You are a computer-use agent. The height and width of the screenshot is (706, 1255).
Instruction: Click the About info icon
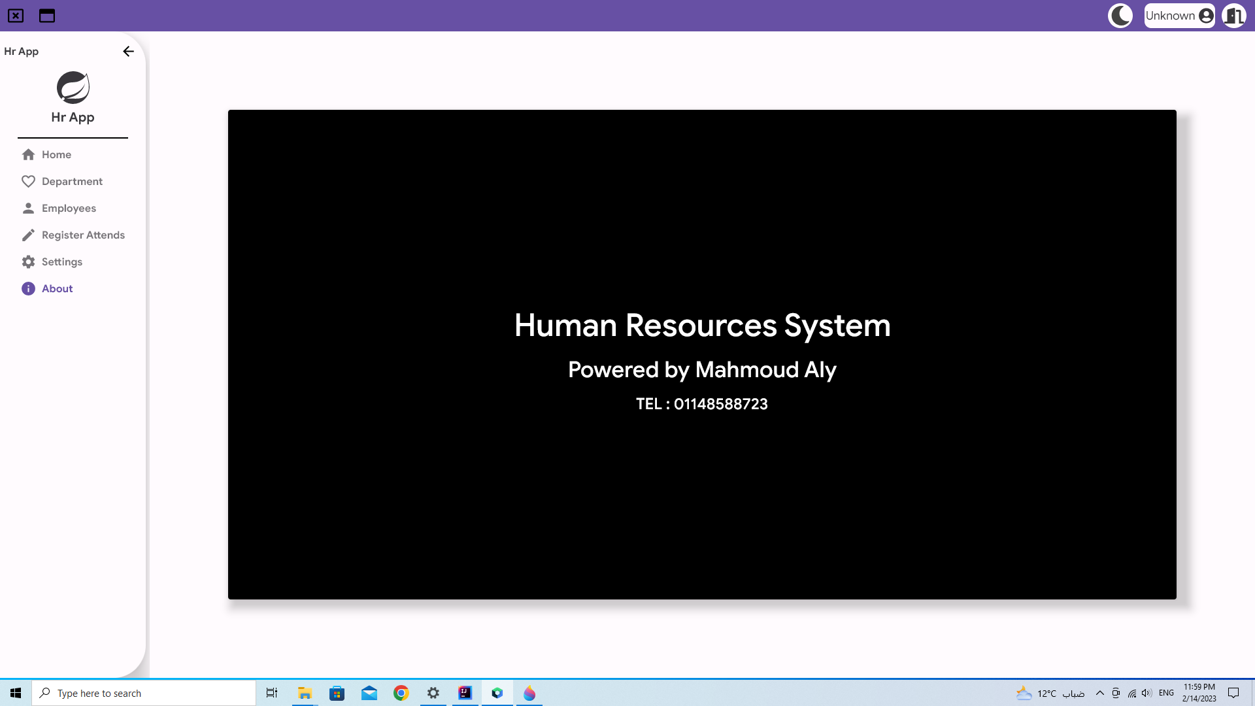[x=29, y=288]
